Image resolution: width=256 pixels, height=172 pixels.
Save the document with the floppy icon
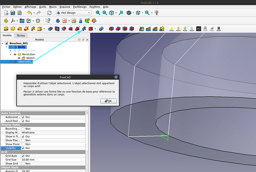(x=20, y=13)
